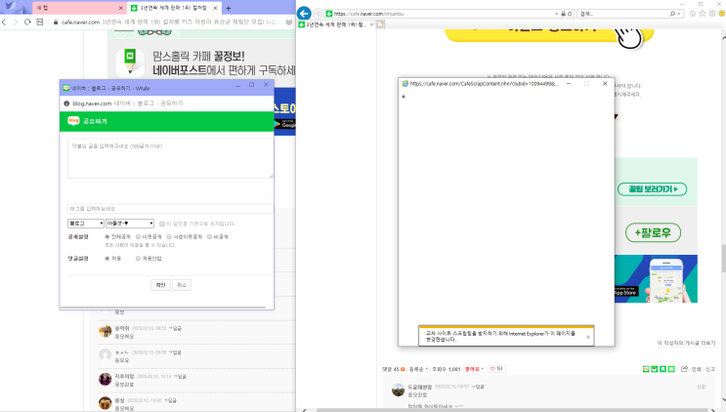This screenshot has height=412, width=726.
Task: Click the '확인' confirm button in share popup
Action: (x=160, y=285)
